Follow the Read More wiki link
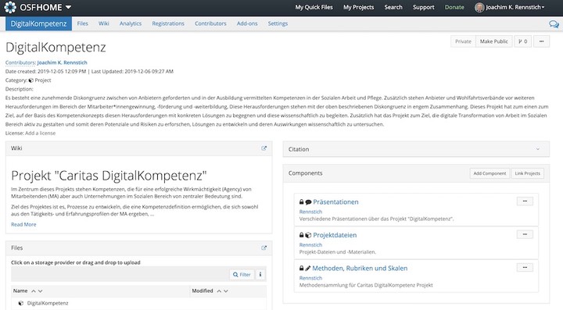 click(x=23, y=224)
